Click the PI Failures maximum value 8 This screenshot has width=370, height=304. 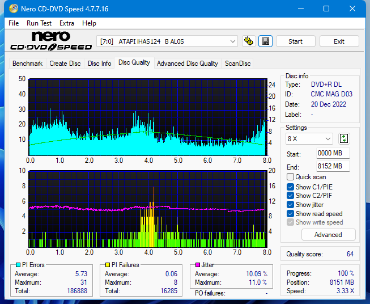[x=176, y=282]
